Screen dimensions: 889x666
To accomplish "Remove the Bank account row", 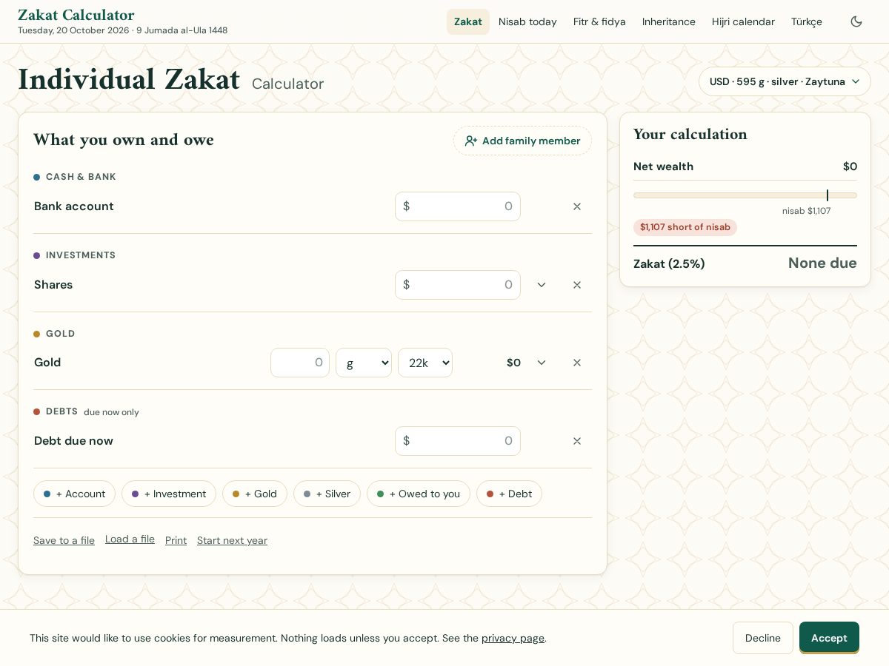I will coord(577,206).
